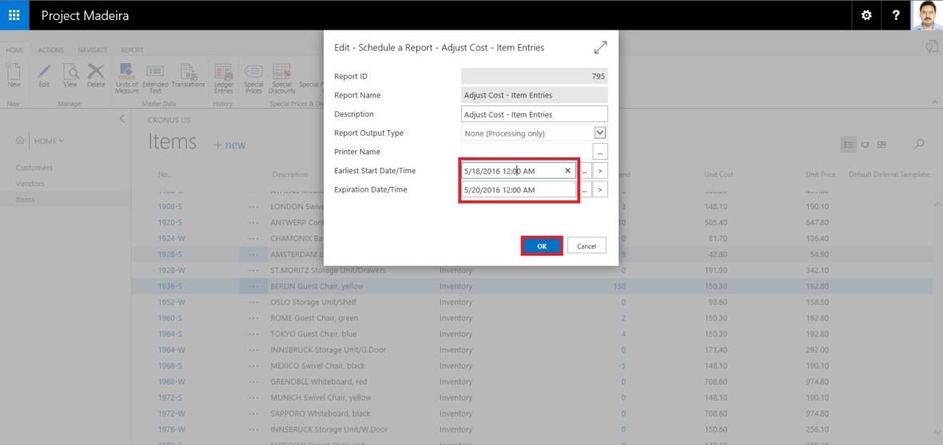
Task: Switch to the ACTIONS ribbon tab
Action: tap(51, 50)
